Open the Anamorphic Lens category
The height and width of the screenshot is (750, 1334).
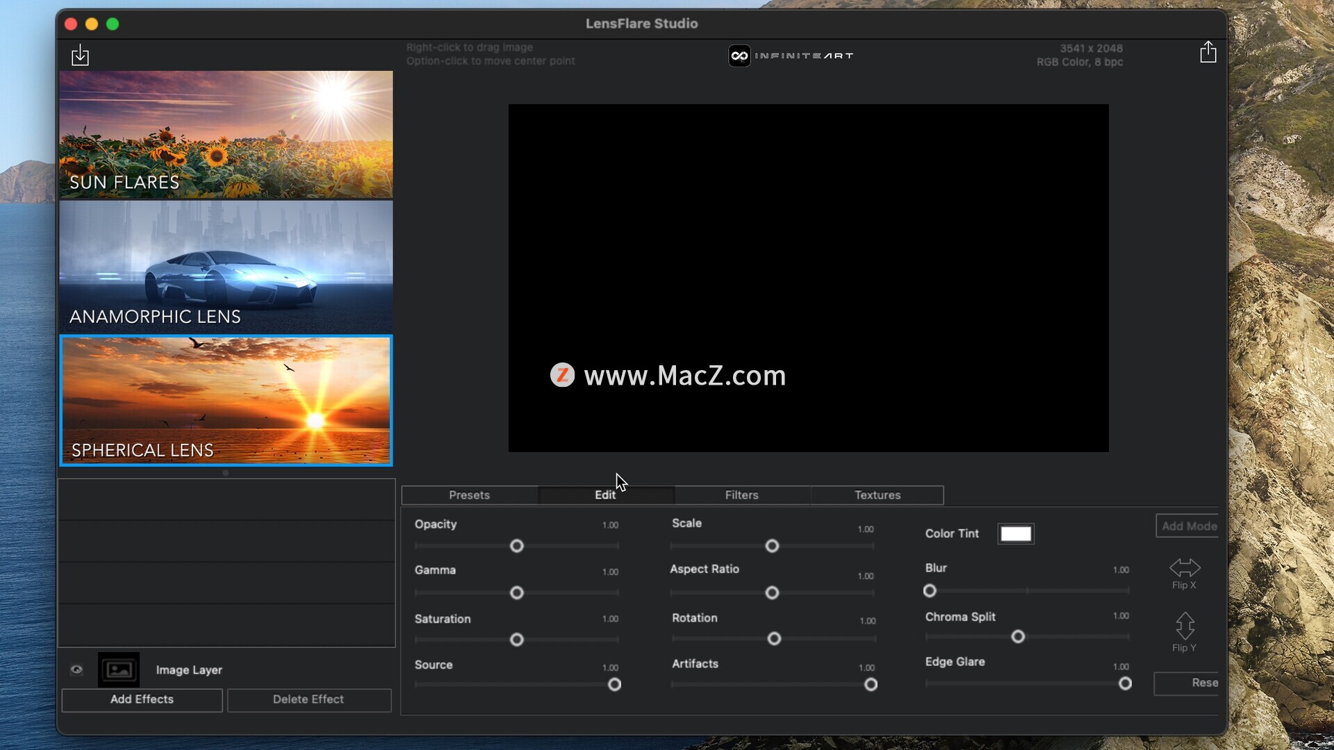226,267
